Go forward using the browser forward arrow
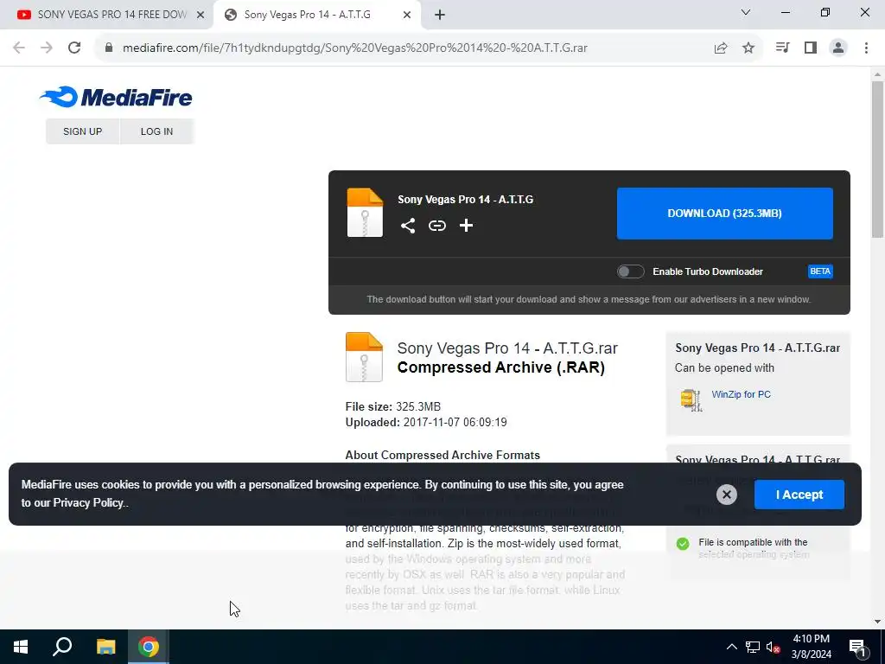 pos(47,48)
